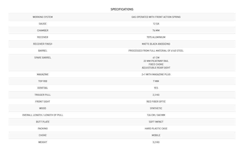Image resolution: width=250 pixels, height=148 pixels.
Task: Click the 4140 steel barrel description
Action: 156,51
